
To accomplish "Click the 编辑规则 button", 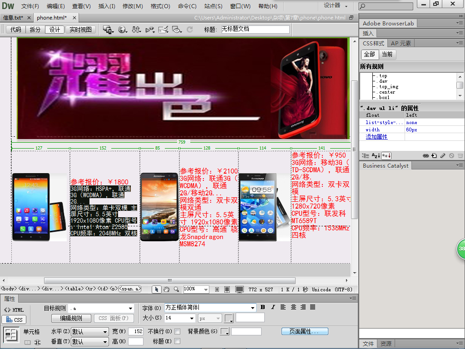I will click(x=71, y=318).
